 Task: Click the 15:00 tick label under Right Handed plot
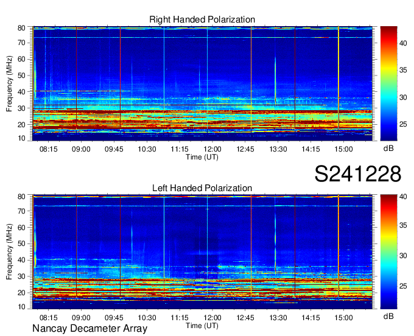[x=343, y=149]
